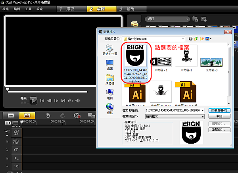Open the Media library panel icon
The height and width of the screenshot is (173, 238).
[x=134, y=23]
